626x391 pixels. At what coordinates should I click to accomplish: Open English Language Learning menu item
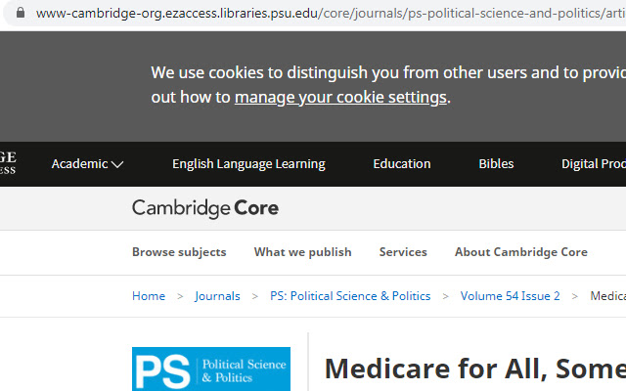pyautogui.click(x=248, y=164)
